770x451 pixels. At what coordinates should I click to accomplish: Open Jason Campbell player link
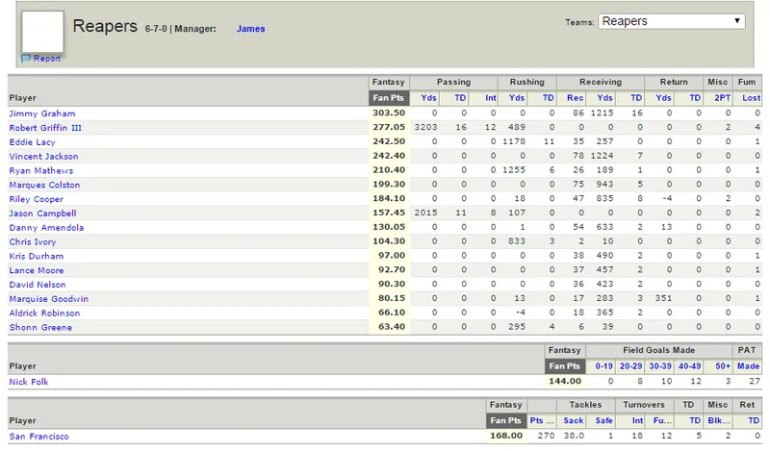coord(42,213)
